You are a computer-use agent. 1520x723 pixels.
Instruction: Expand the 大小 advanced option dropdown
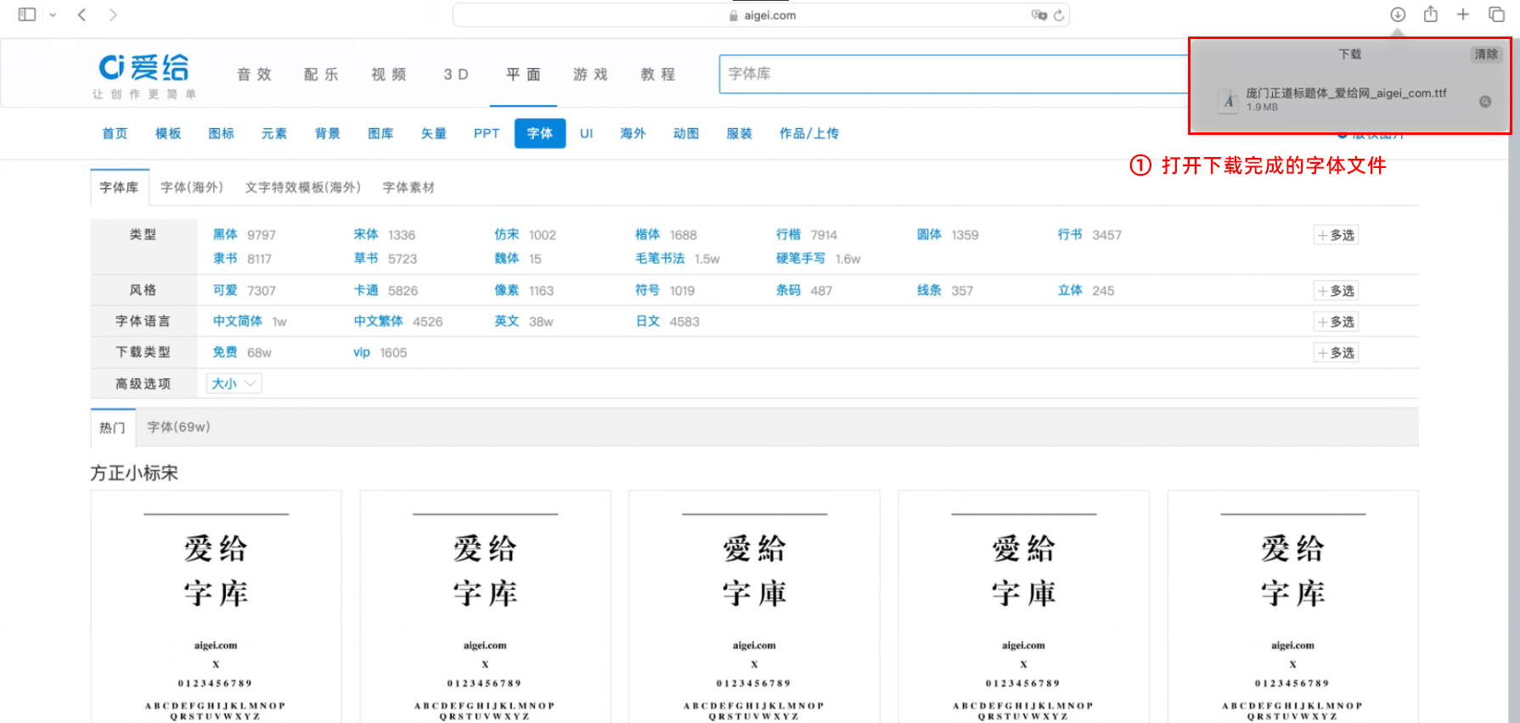[234, 384]
